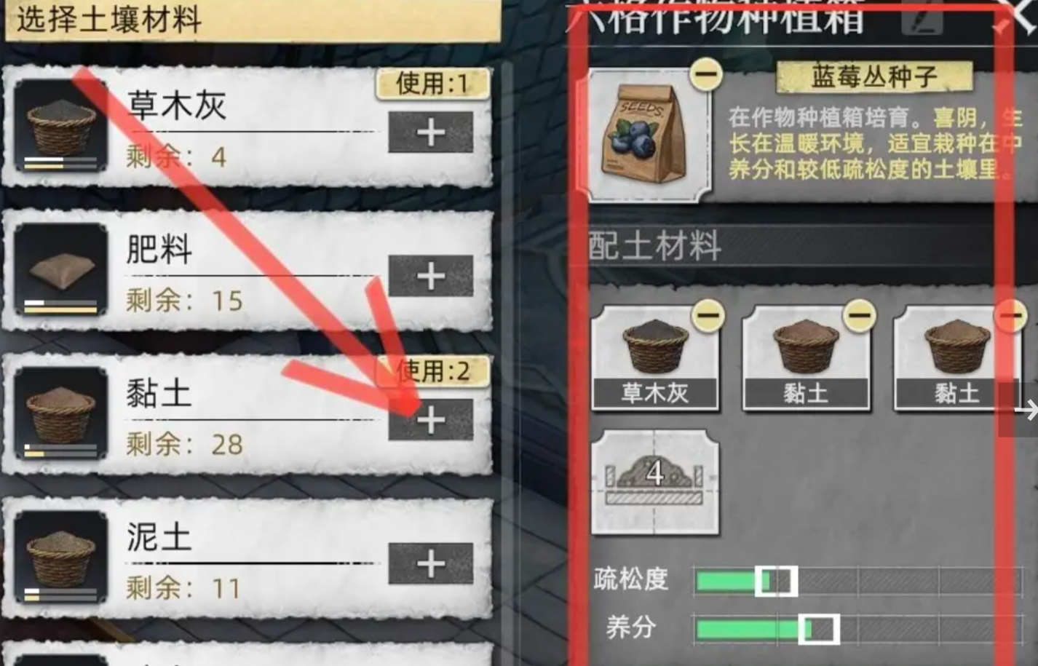Click the 养分 nutrient bar marker
The width and height of the screenshot is (1038, 666).
pos(818,629)
